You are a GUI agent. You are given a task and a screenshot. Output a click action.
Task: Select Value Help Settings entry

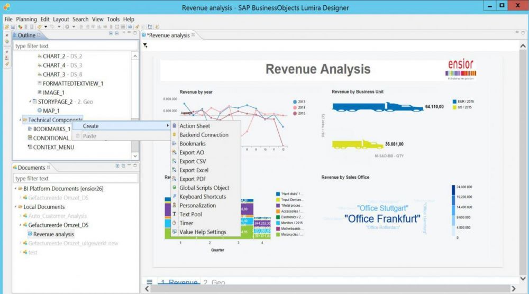point(206,232)
